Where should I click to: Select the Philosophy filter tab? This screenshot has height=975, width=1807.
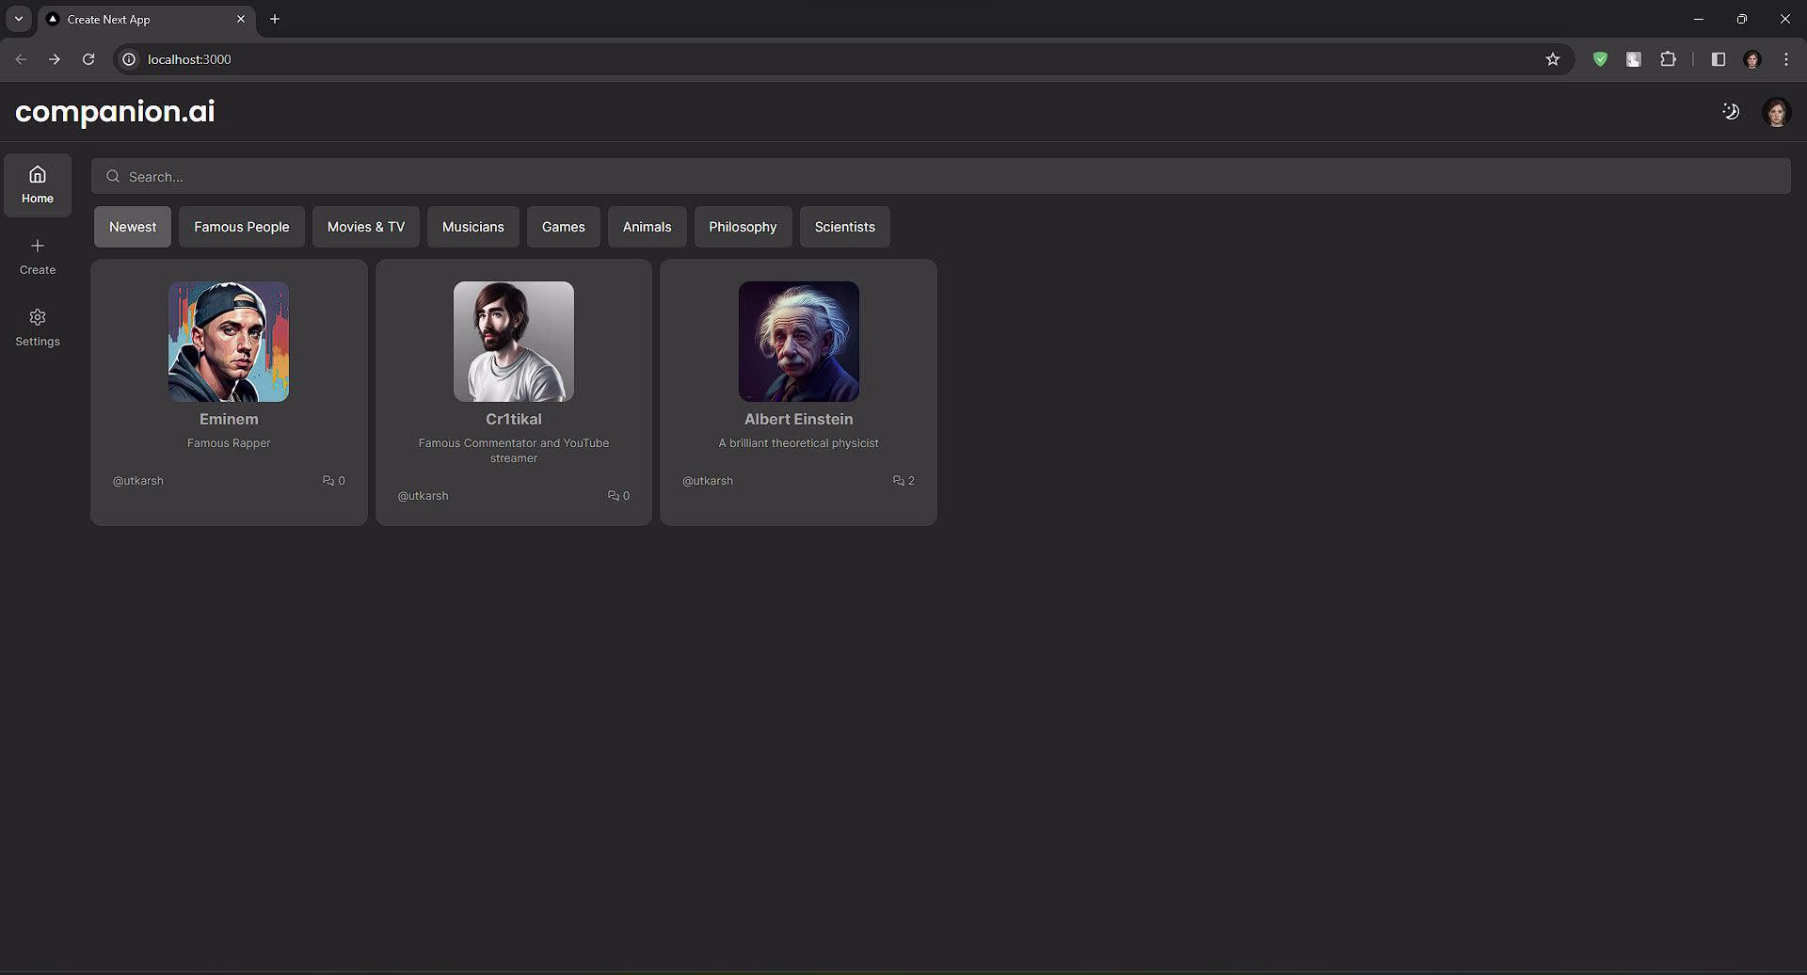coord(743,226)
